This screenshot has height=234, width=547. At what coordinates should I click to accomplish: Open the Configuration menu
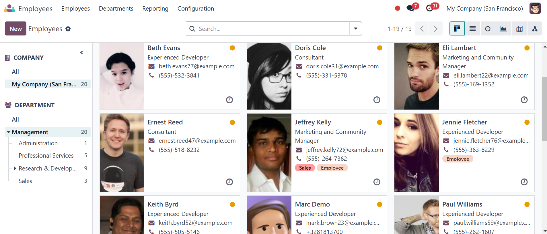point(196,9)
